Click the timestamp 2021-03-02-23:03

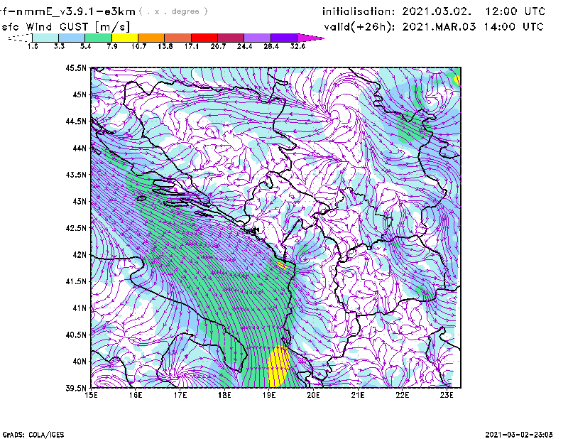[x=519, y=435]
